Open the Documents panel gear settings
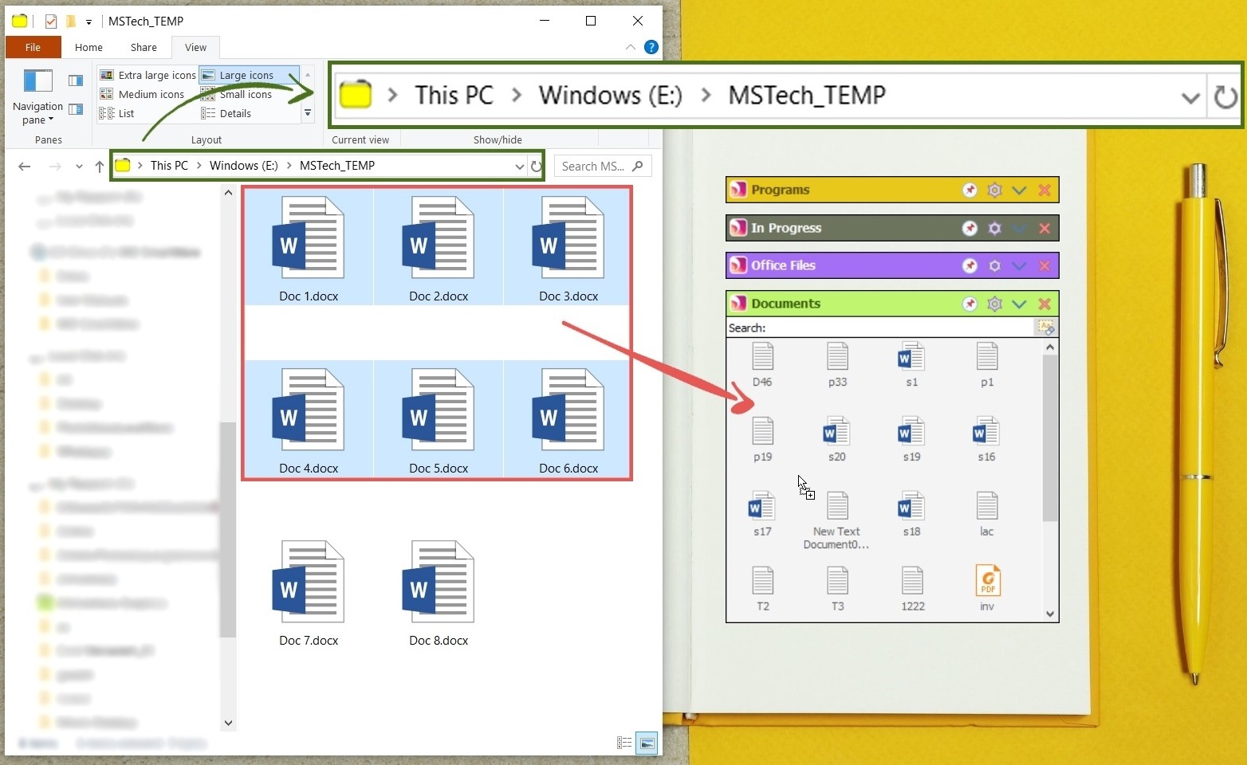The width and height of the screenshot is (1247, 765). [994, 304]
